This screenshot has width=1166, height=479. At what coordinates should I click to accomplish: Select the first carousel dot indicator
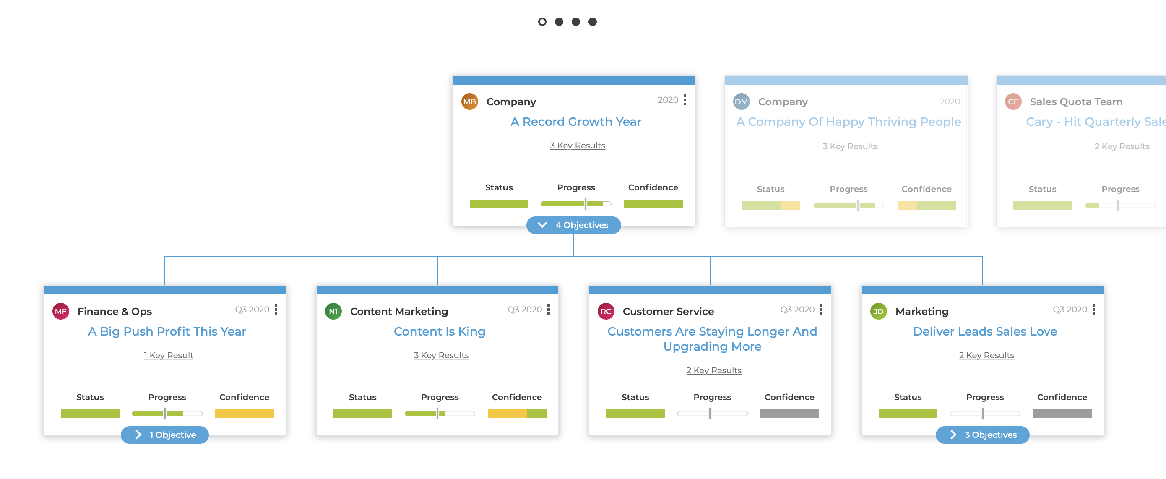click(542, 22)
